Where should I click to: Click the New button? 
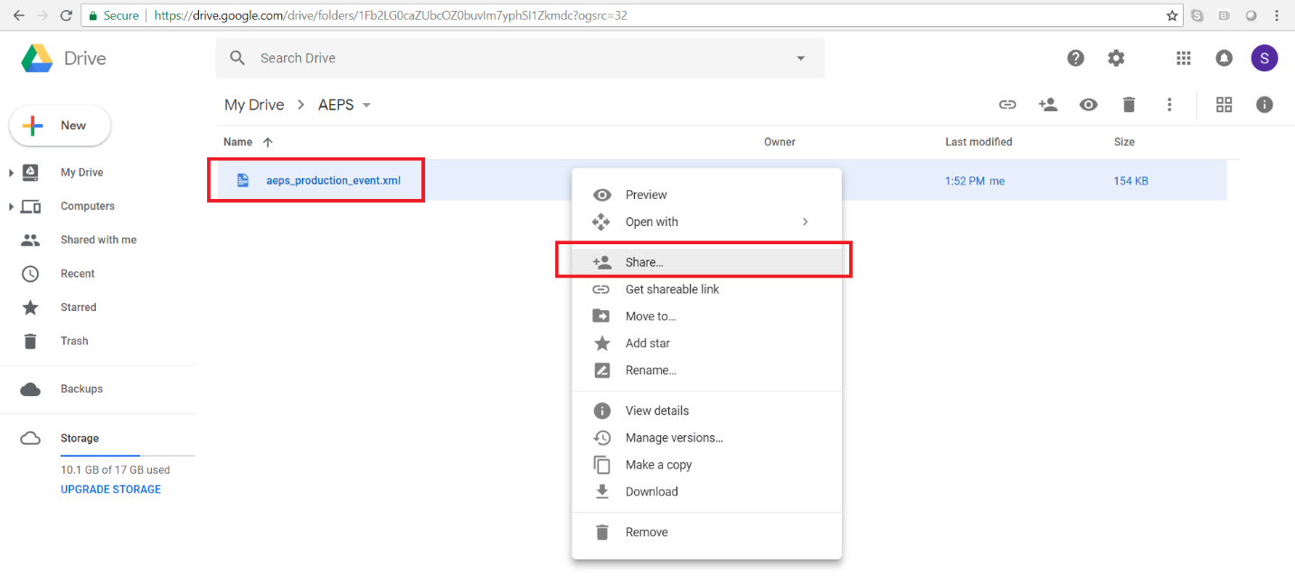(x=60, y=126)
